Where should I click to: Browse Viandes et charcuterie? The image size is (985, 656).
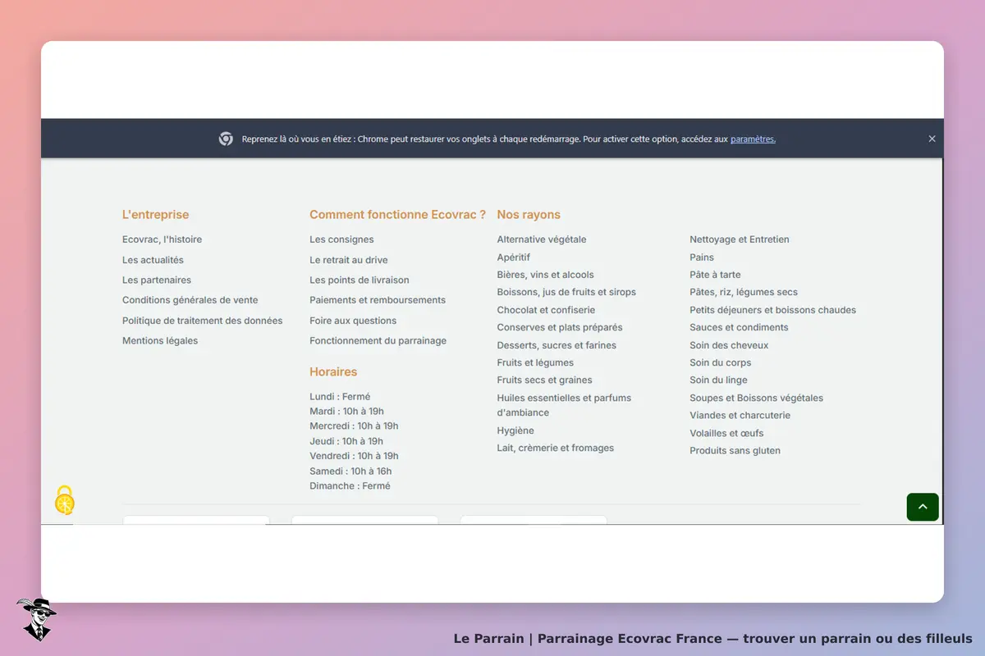(x=740, y=415)
